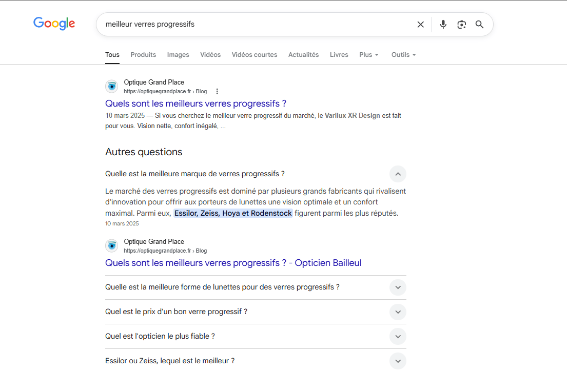Open the 'Opticien Bailleul' result link
The width and height of the screenshot is (567, 373).
coord(233,263)
